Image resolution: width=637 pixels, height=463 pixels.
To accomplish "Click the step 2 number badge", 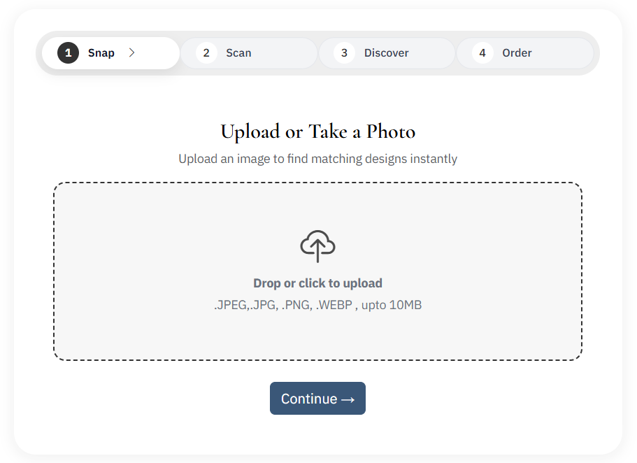I will (206, 53).
